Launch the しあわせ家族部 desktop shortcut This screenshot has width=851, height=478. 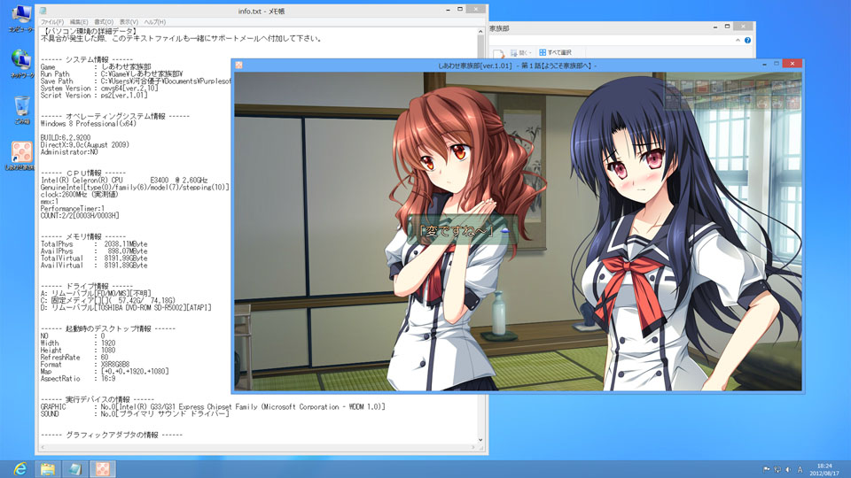(21, 156)
